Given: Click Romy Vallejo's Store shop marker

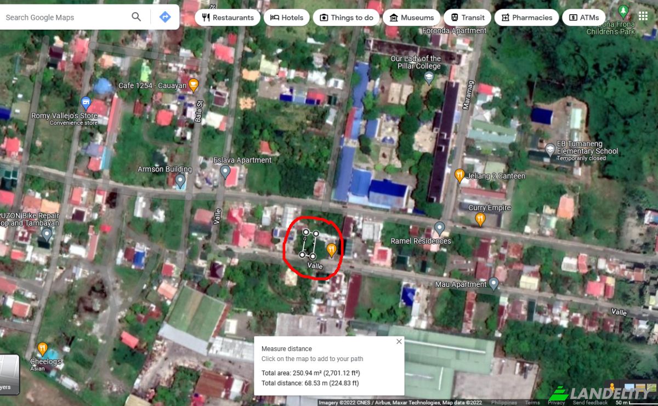Looking at the screenshot, I should 86,102.
